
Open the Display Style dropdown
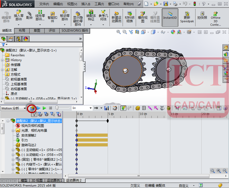coord(158,32)
